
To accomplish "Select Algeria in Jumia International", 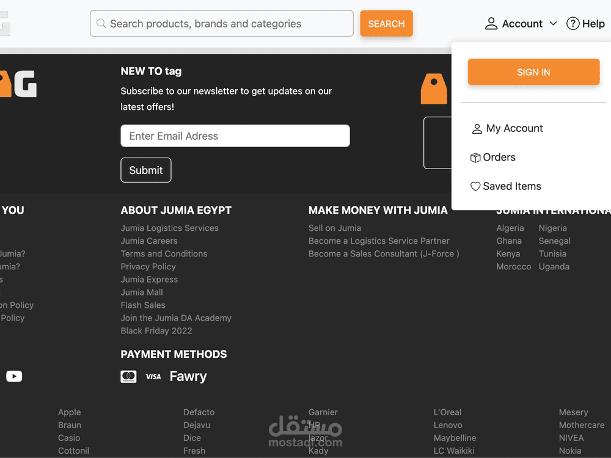I will click(x=510, y=228).
